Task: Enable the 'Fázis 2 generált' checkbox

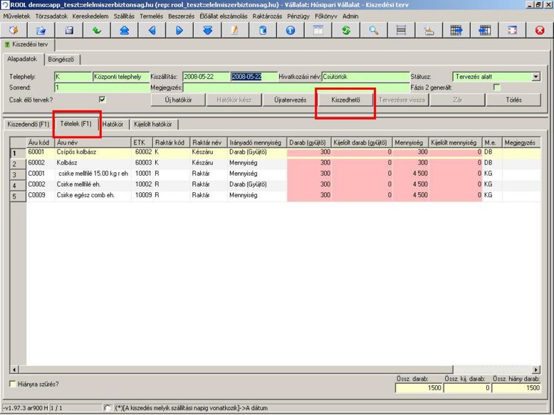Action: coord(497,88)
